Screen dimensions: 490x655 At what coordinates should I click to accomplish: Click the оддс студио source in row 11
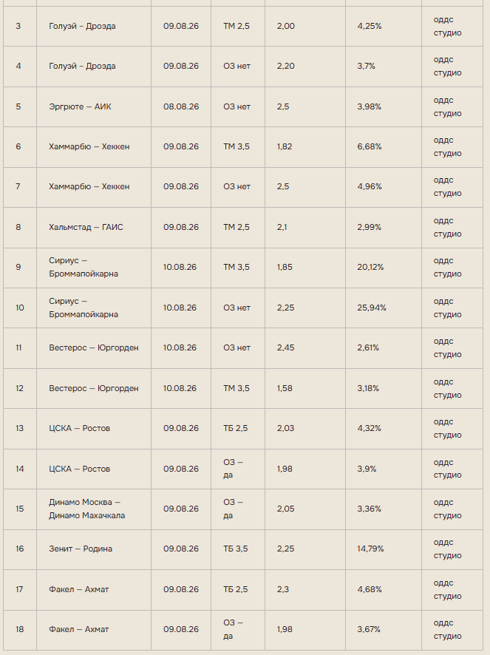tap(447, 347)
